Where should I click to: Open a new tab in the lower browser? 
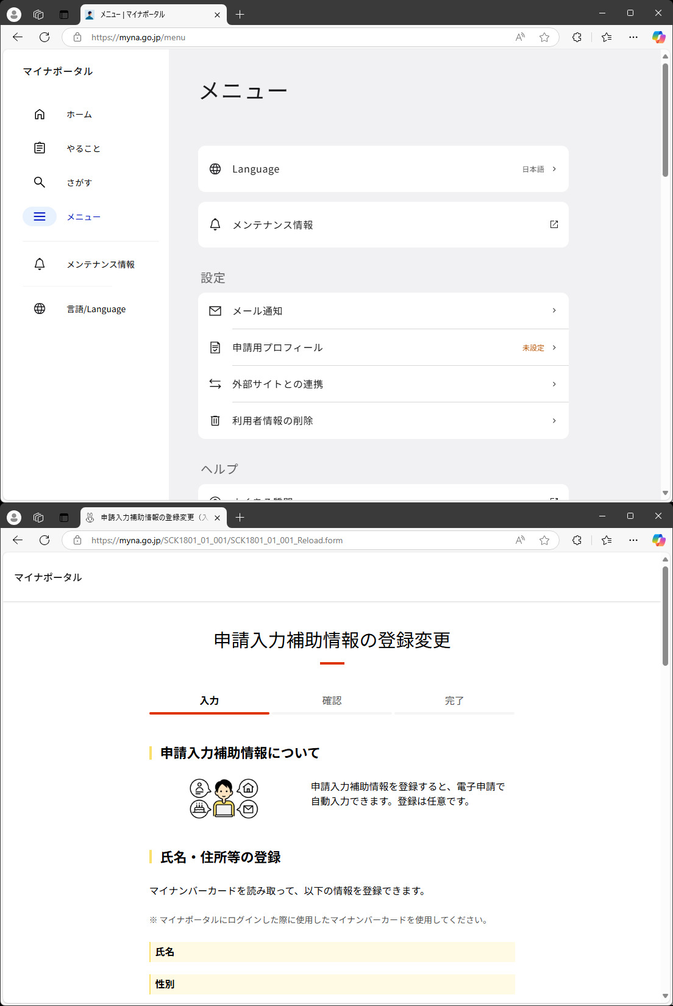(x=240, y=518)
